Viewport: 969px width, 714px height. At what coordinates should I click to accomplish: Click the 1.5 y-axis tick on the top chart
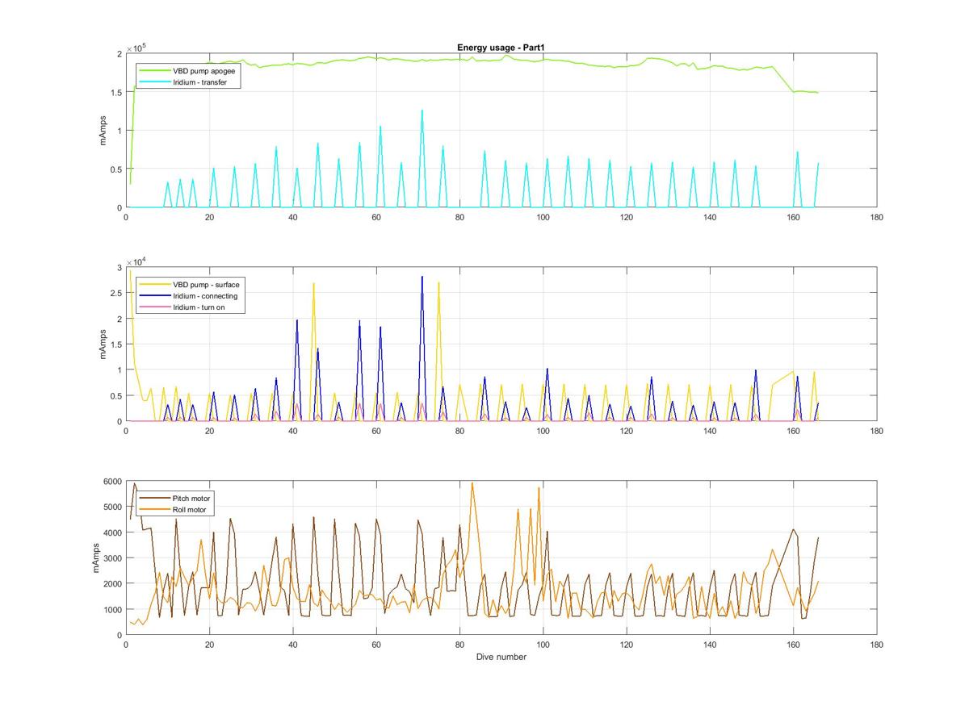(x=115, y=92)
